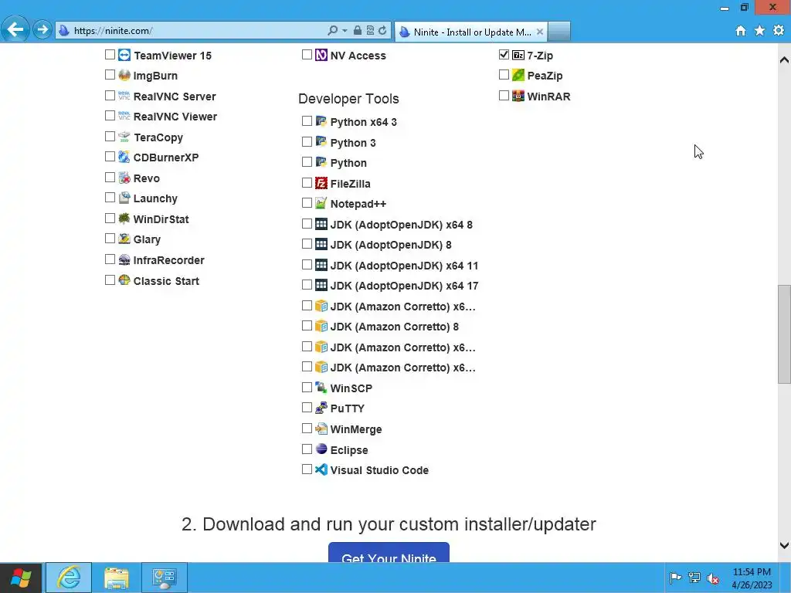The height and width of the screenshot is (593, 791).
Task: Tick the Python 3 checkbox
Action: click(x=307, y=142)
